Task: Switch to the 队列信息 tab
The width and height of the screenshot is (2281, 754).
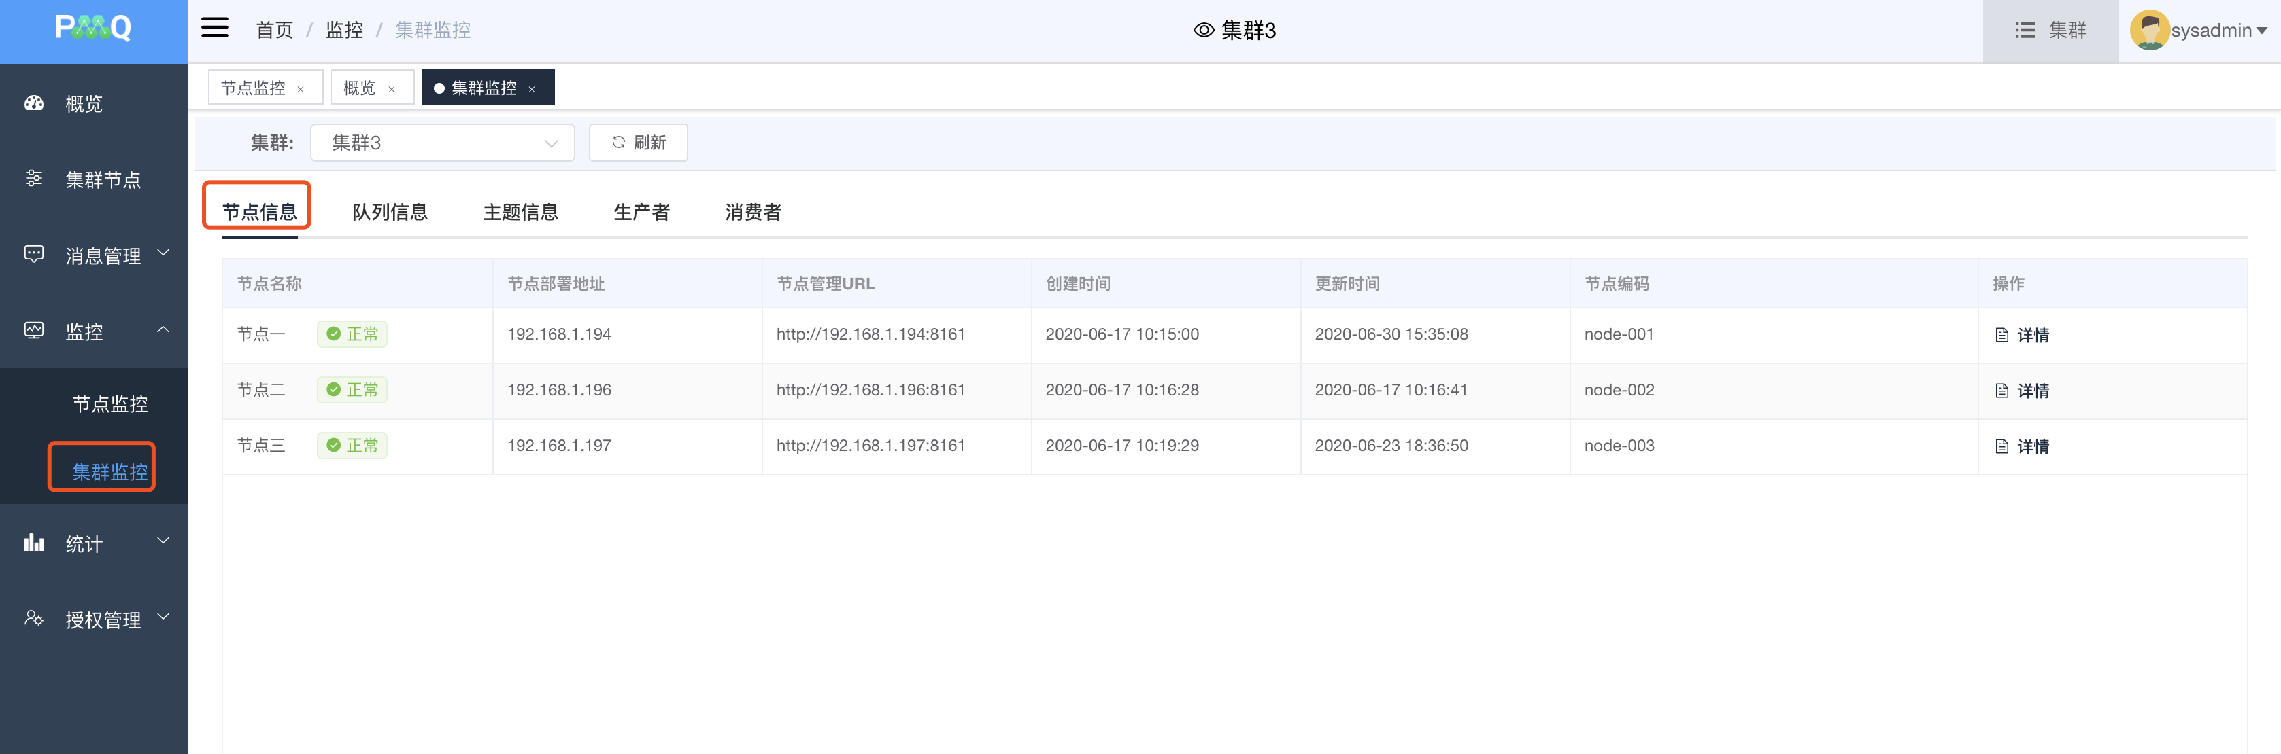Action: [x=390, y=212]
